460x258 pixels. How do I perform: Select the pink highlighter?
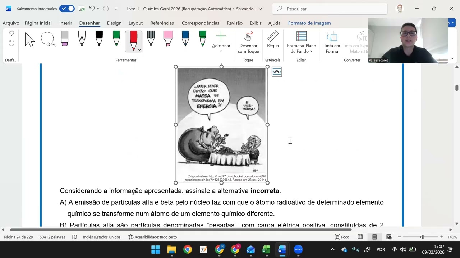pyautogui.click(x=168, y=39)
